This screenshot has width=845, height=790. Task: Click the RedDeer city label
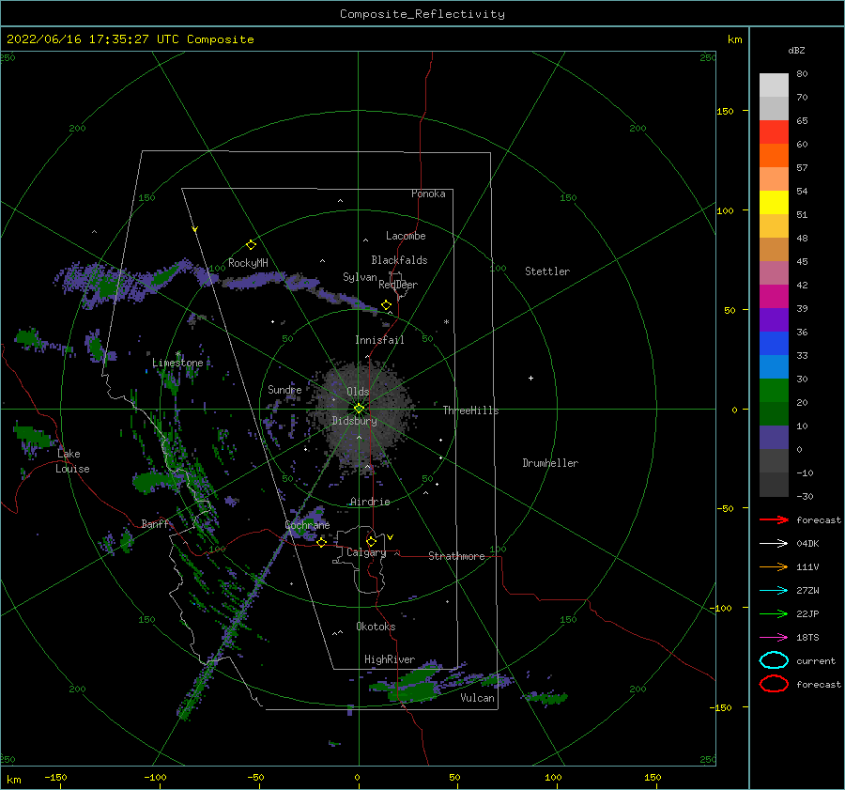point(398,285)
